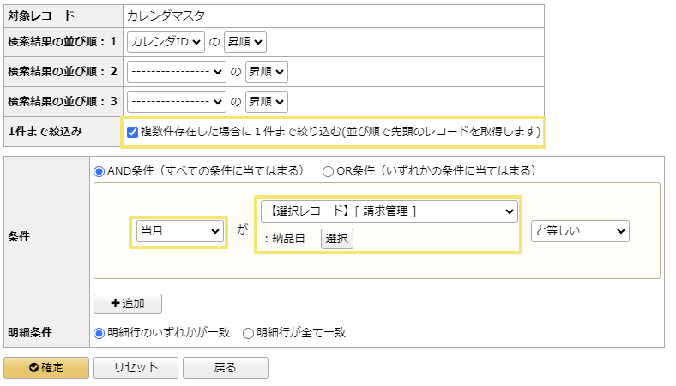Toggle the 1件まで絞り込む checkbox
The width and height of the screenshot is (676, 386).
(x=132, y=132)
